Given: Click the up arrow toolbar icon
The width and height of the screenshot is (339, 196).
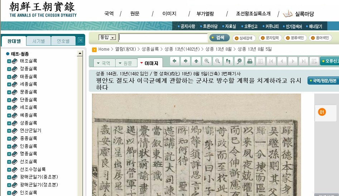Looking at the screenshot, I should tap(196, 61).
